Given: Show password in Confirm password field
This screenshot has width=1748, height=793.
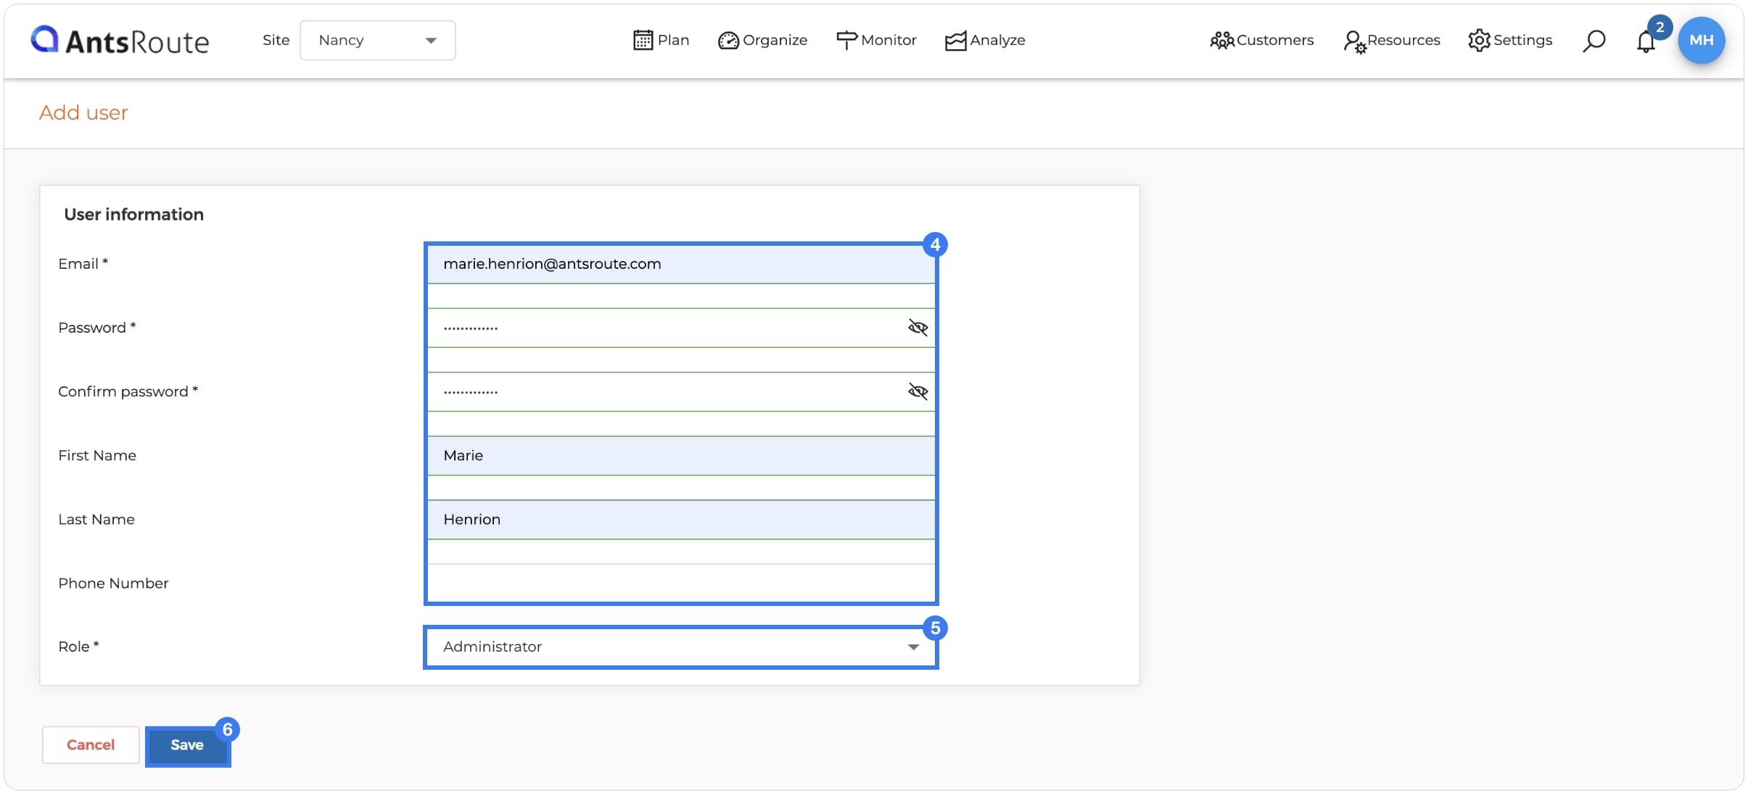Looking at the screenshot, I should pyautogui.click(x=918, y=391).
